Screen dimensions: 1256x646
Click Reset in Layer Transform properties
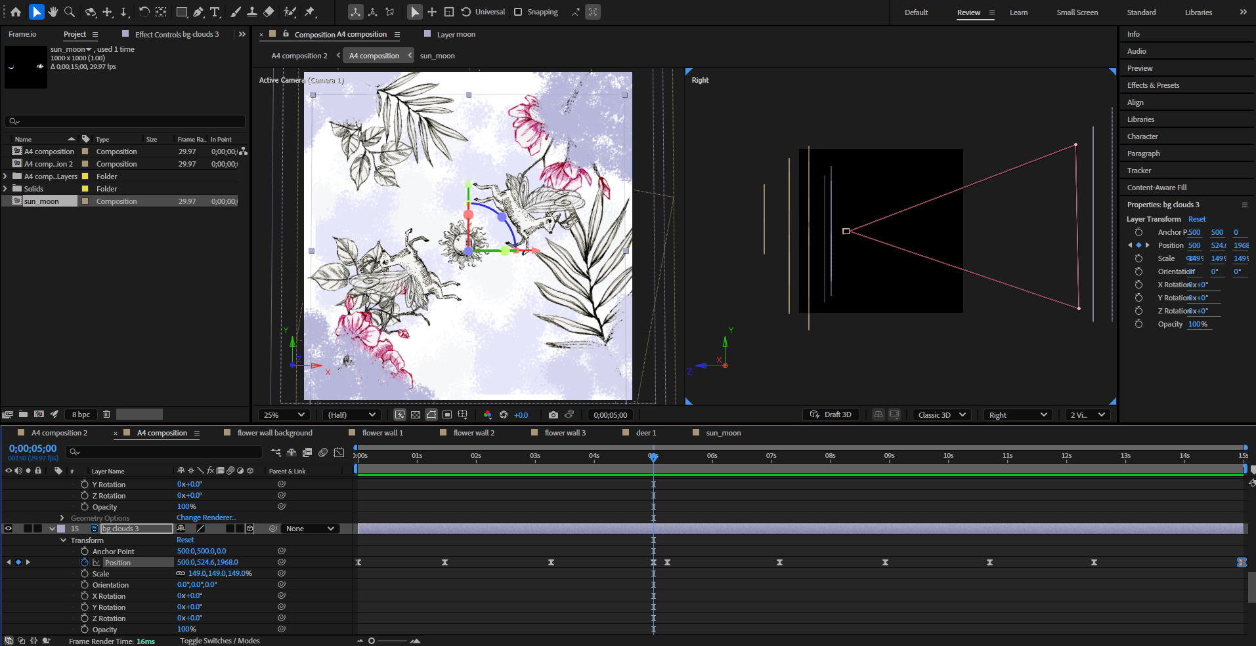pos(1197,219)
